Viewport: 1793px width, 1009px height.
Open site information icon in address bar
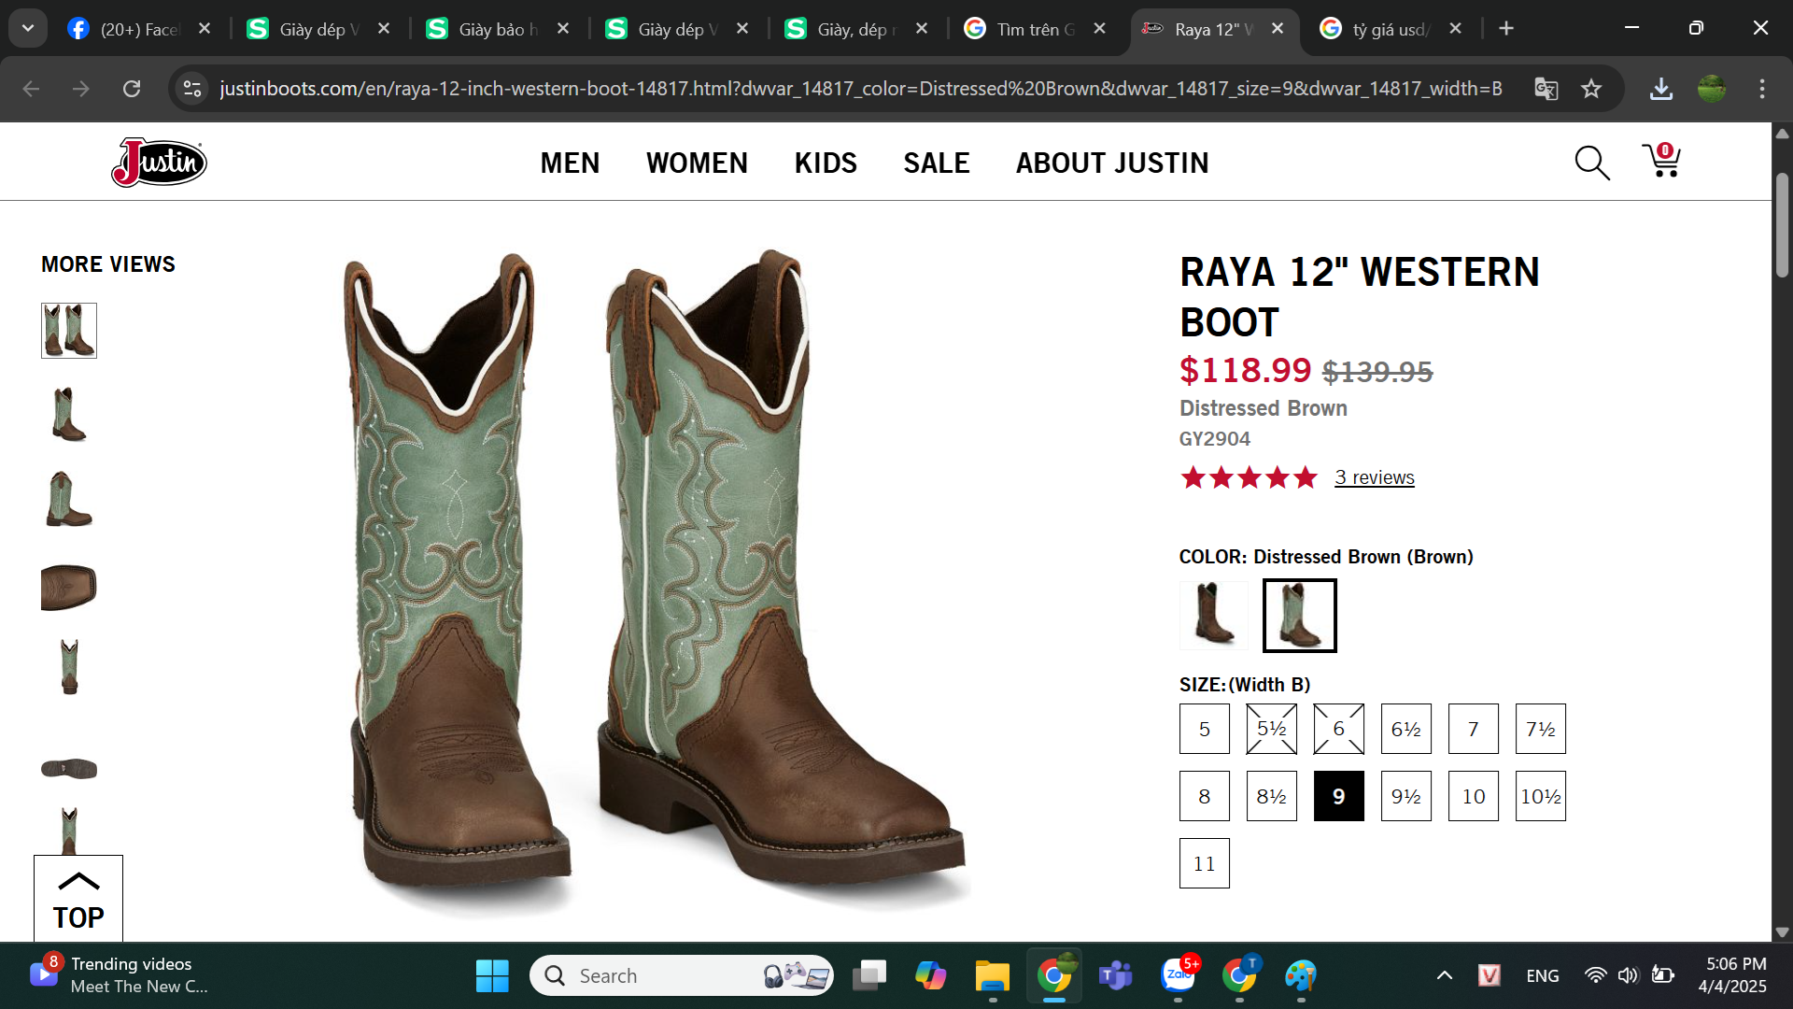[x=192, y=89]
